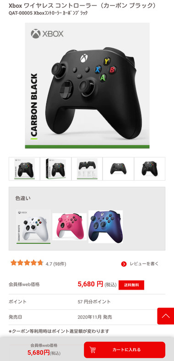Viewport: 174px width, 361px height.
Task: Select the second thumbnail with the angled box view
Action: (x=55, y=169)
